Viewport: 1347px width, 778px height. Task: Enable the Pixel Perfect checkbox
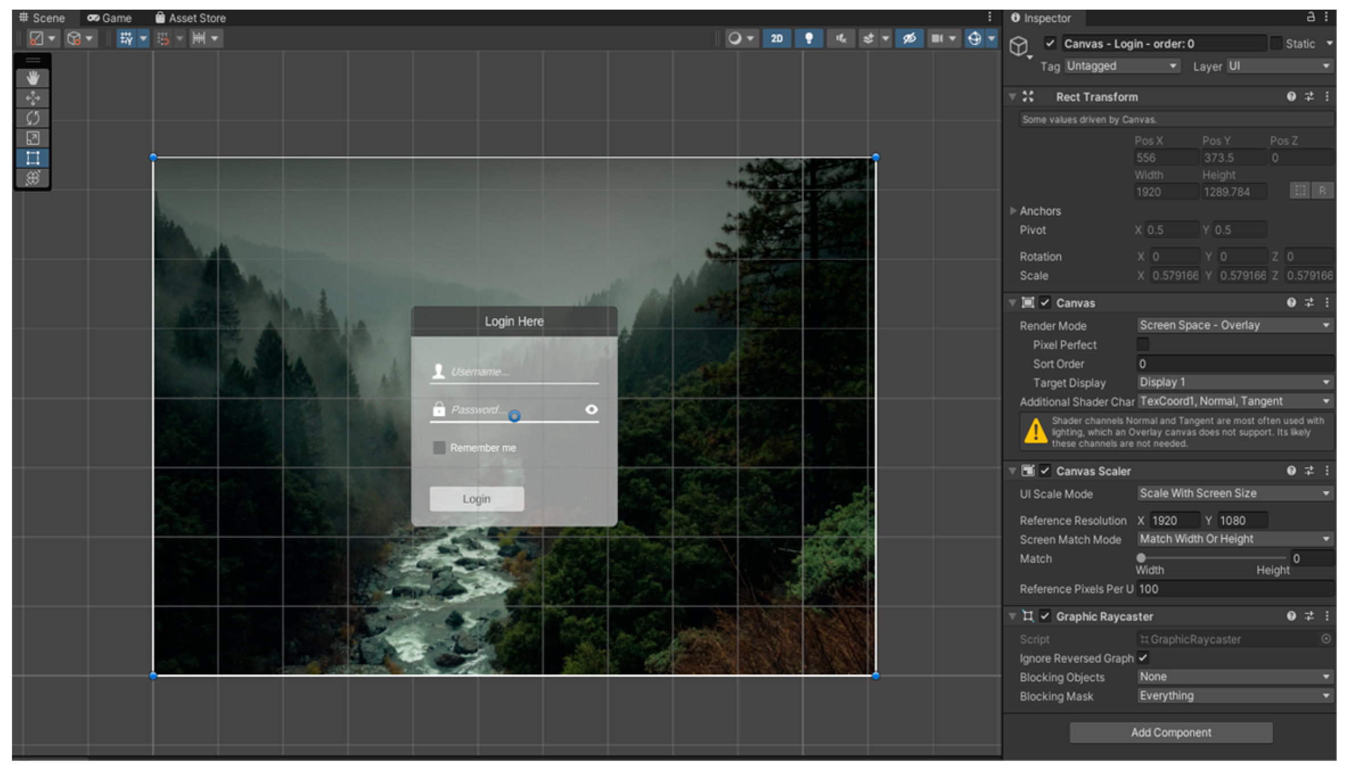[1142, 344]
